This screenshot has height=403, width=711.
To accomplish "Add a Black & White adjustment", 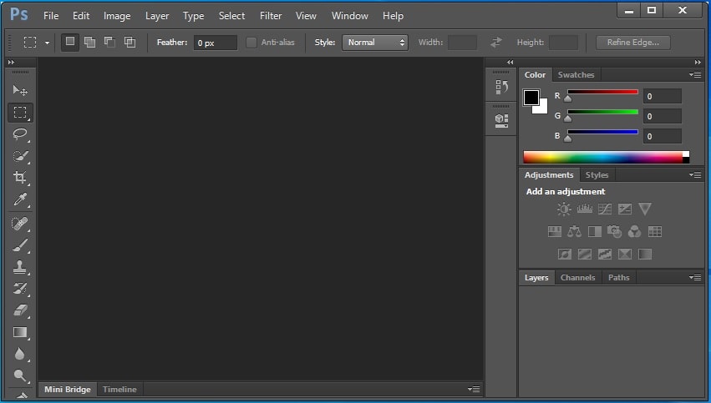I will tap(595, 232).
